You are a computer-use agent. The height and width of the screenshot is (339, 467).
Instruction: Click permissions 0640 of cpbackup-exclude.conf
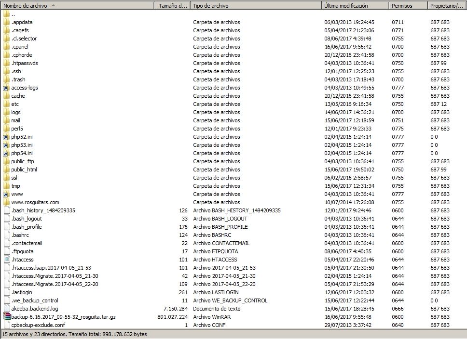(x=398, y=325)
